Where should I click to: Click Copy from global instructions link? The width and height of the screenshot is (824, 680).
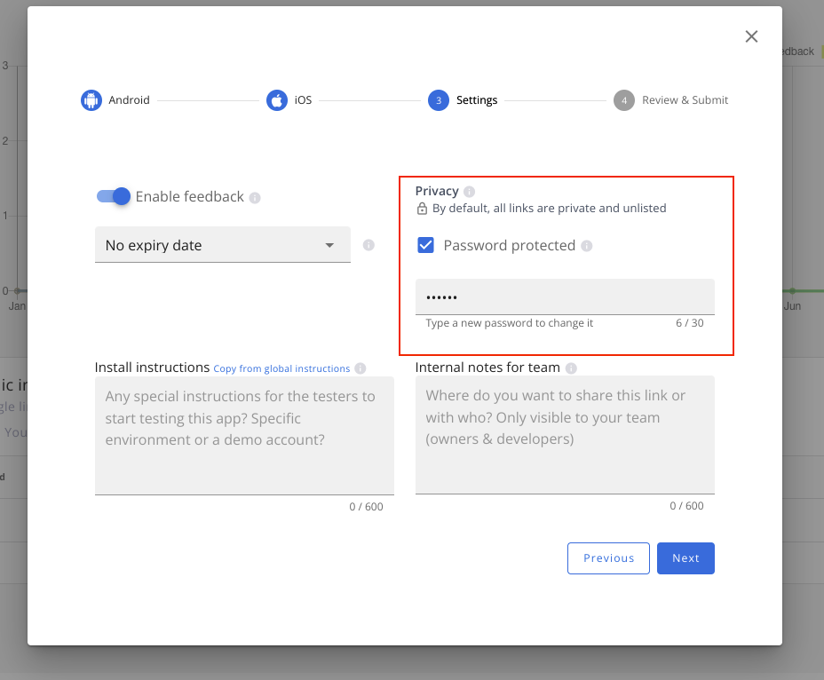click(281, 368)
